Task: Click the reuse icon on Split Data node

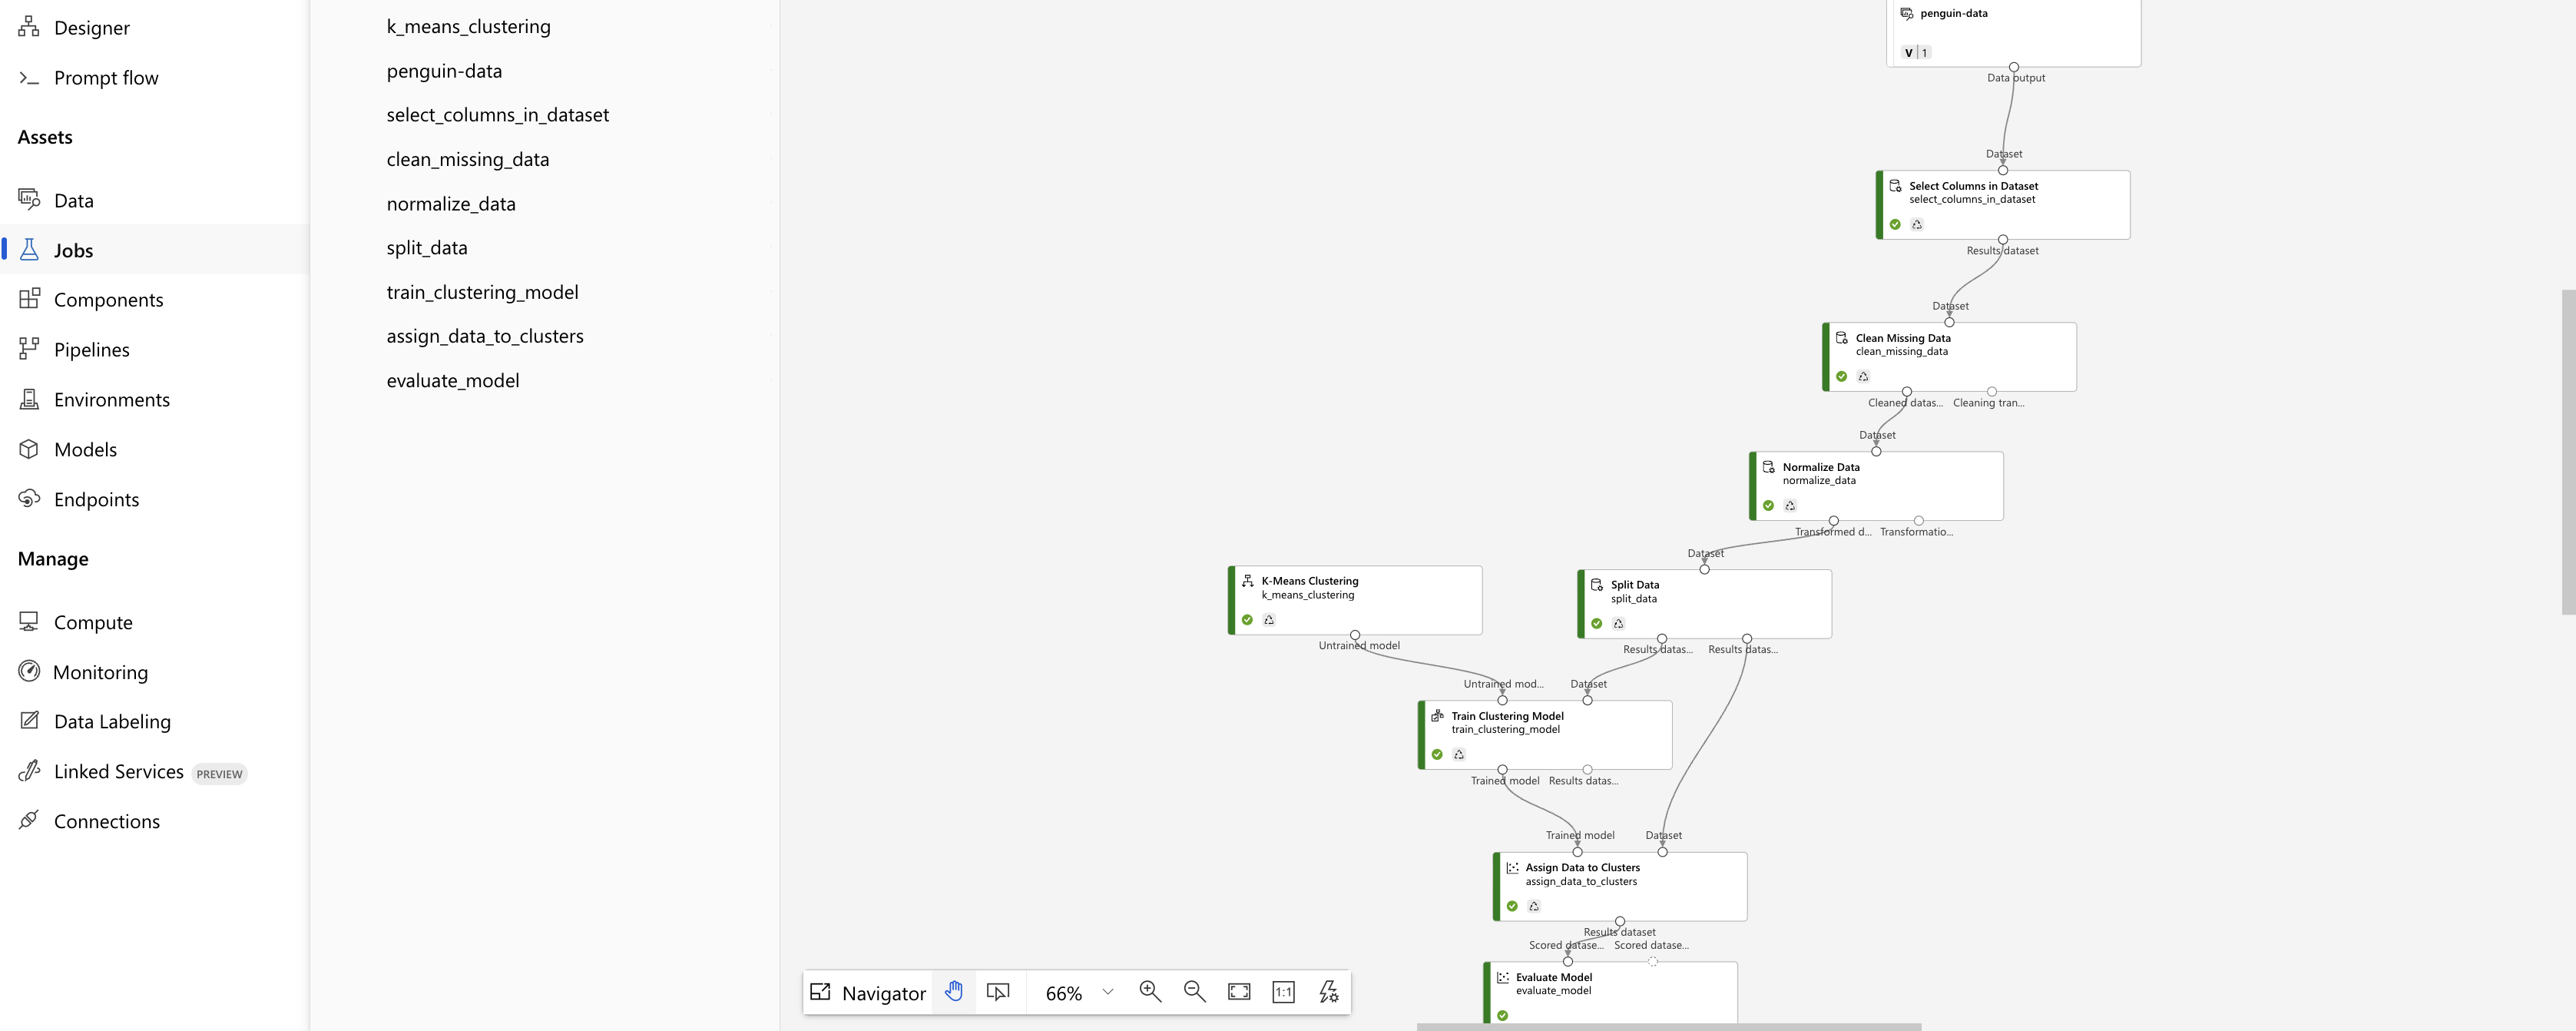Action: point(1618,624)
